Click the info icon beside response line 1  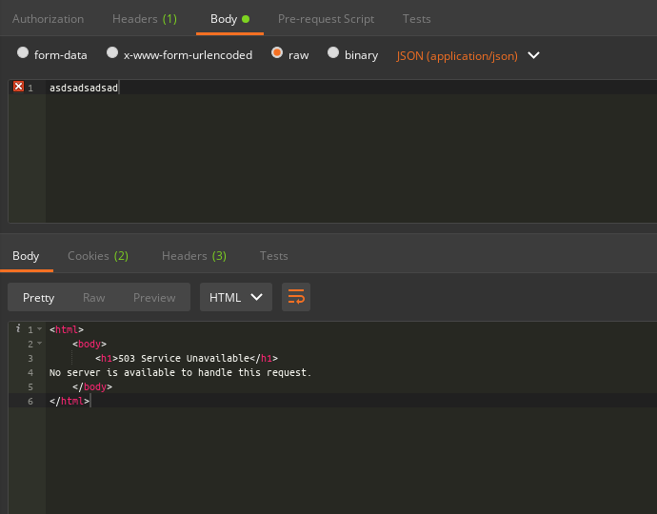tap(19, 328)
